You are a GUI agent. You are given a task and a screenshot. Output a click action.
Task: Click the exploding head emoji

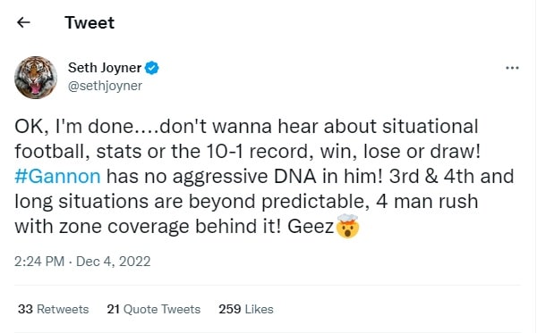click(x=347, y=226)
